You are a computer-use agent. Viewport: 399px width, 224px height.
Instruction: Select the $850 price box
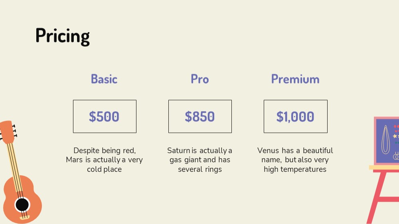[200, 116]
